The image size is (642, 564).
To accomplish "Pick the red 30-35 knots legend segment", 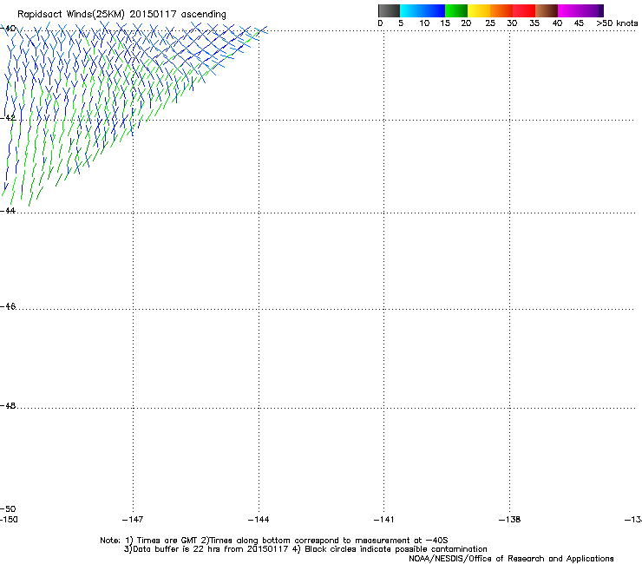I will (524, 10).
